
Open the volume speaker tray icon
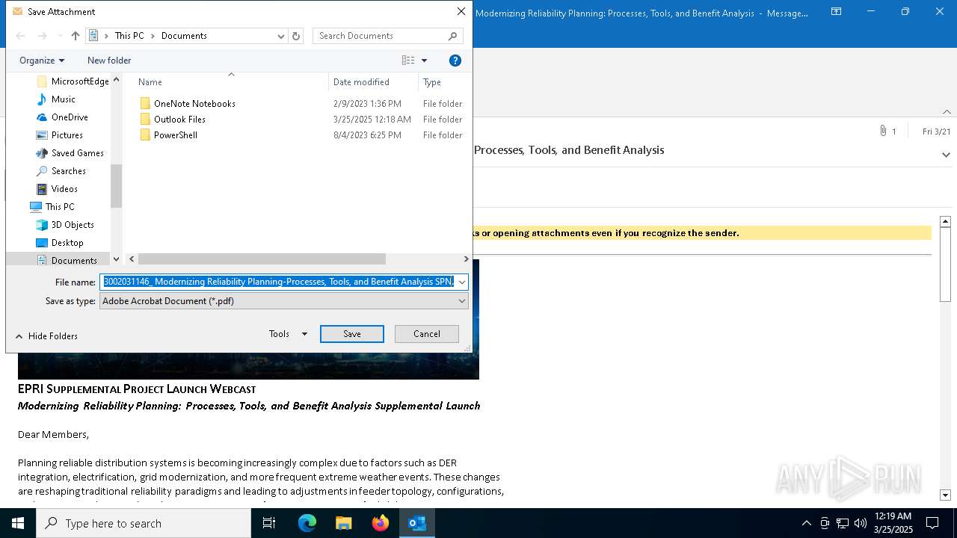861,523
